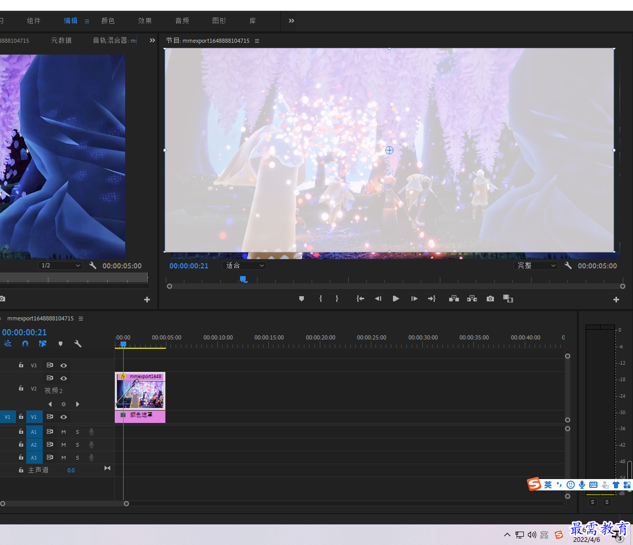Hide V1 track output eye
The height and width of the screenshot is (545, 633).
pyautogui.click(x=64, y=417)
